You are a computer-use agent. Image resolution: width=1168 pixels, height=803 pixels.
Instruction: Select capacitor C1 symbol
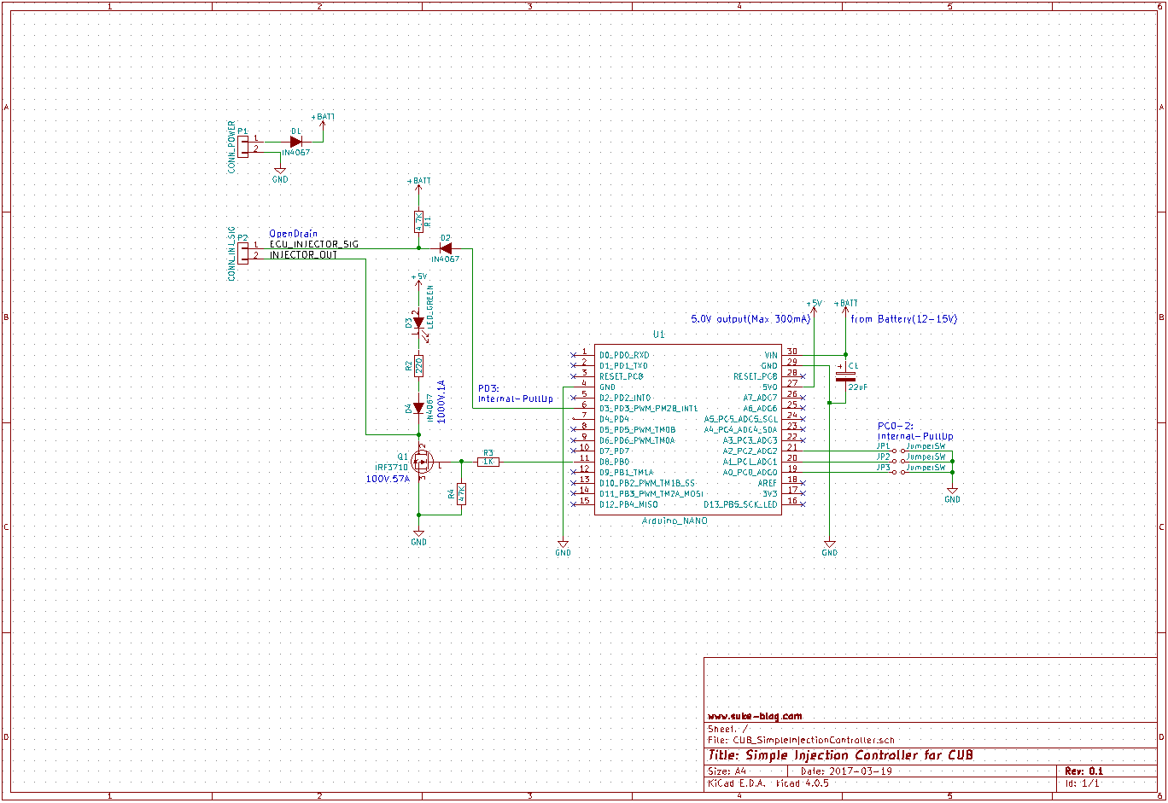click(846, 377)
